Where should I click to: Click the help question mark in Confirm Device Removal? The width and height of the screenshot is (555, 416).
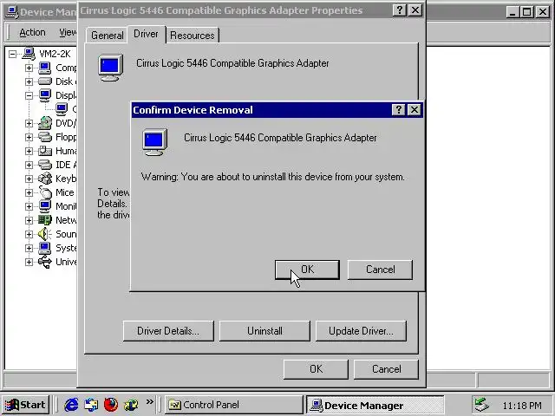(x=399, y=110)
